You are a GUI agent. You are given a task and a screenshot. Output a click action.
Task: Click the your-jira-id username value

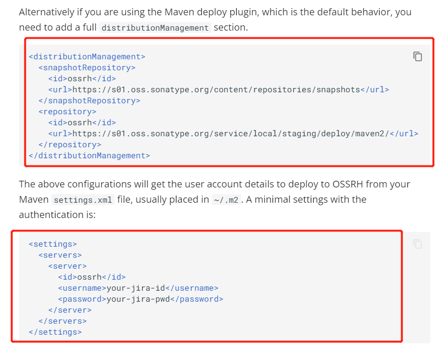(x=136, y=288)
